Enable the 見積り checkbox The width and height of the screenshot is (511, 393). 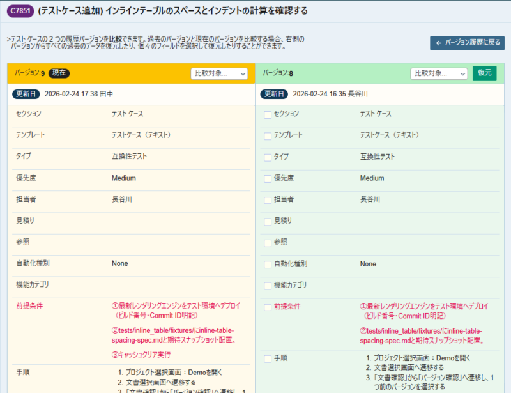pyautogui.click(x=266, y=220)
